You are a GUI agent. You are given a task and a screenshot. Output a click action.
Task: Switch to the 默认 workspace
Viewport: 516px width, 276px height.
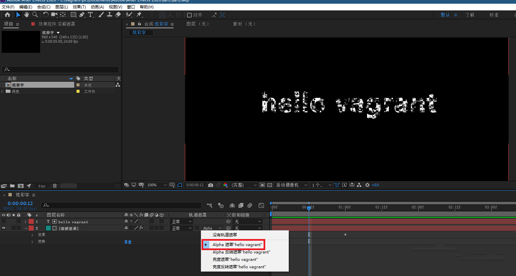click(x=445, y=15)
